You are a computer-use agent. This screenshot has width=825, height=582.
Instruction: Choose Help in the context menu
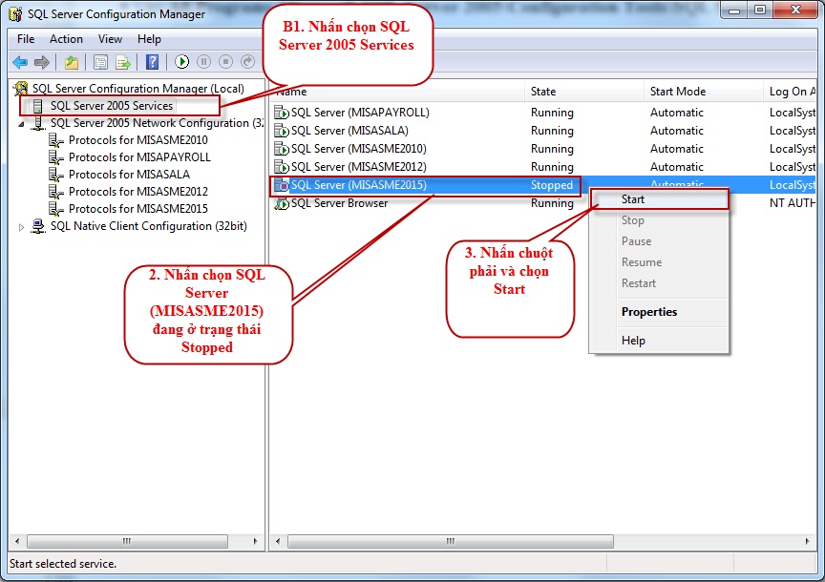tap(659, 341)
